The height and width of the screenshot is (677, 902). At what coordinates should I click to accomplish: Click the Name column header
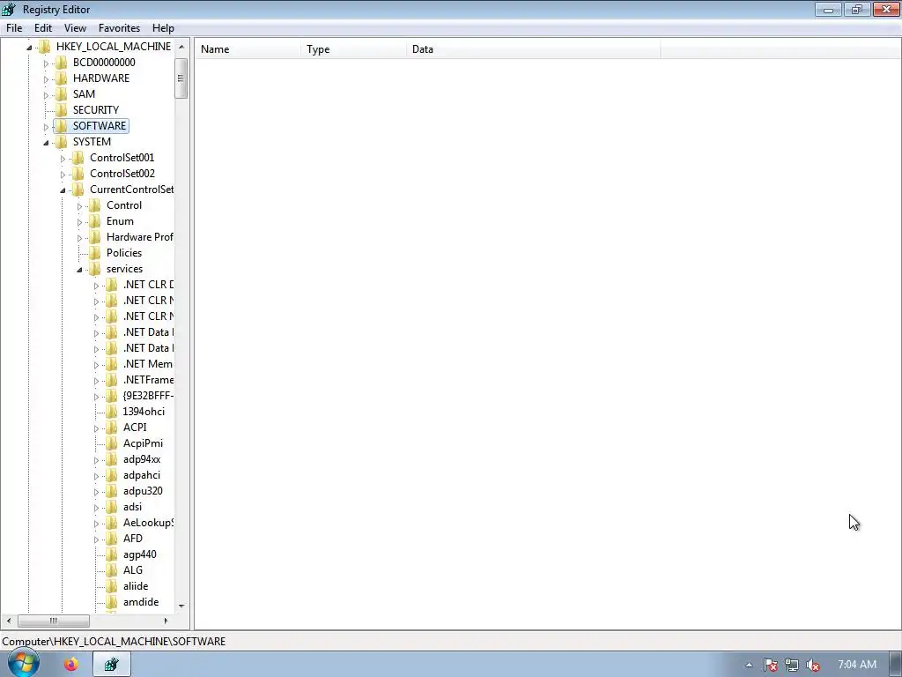point(248,49)
